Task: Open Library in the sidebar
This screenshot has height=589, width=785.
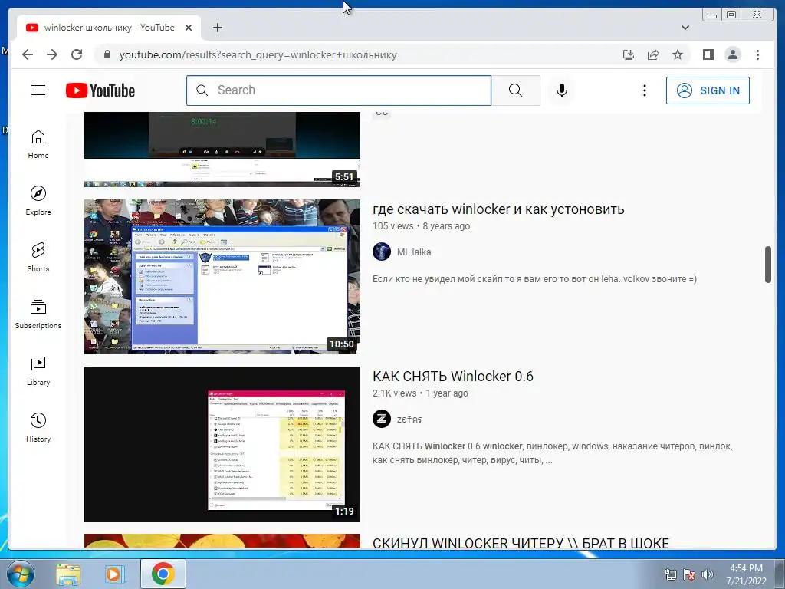Action: (38, 370)
